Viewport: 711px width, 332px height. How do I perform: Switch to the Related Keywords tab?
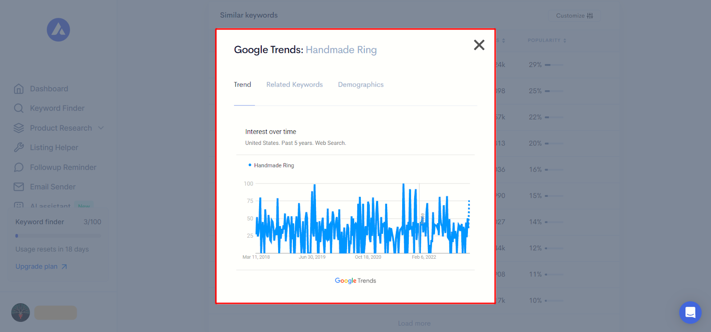pyautogui.click(x=294, y=84)
